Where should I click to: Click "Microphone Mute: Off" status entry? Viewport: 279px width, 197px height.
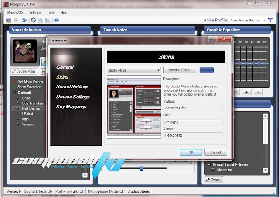106,191
